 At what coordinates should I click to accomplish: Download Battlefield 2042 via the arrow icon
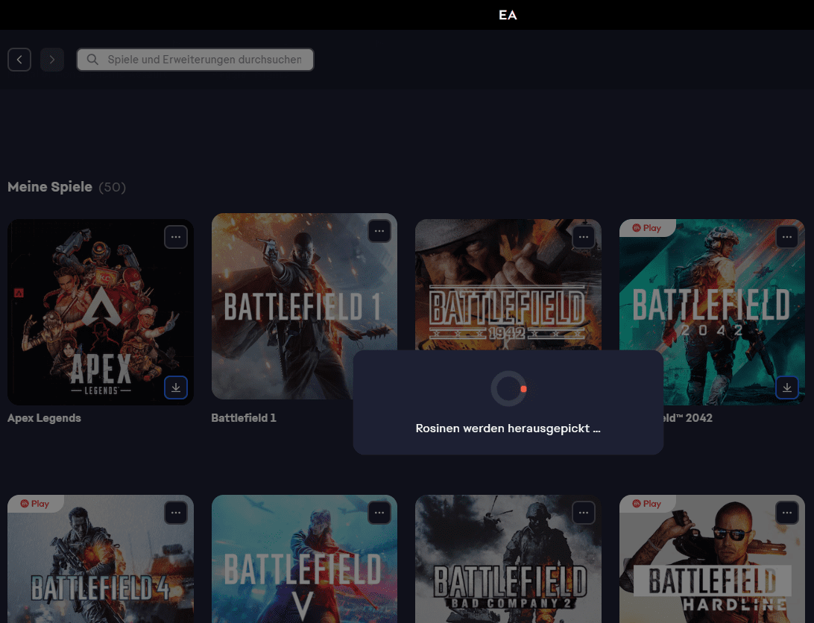point(787,388)
